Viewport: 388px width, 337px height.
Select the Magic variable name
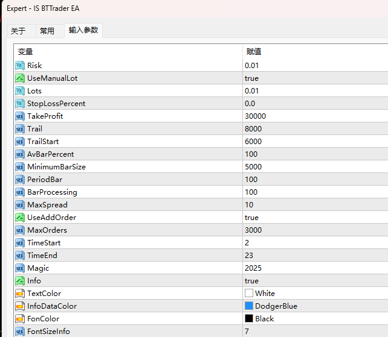click(38, 268)
